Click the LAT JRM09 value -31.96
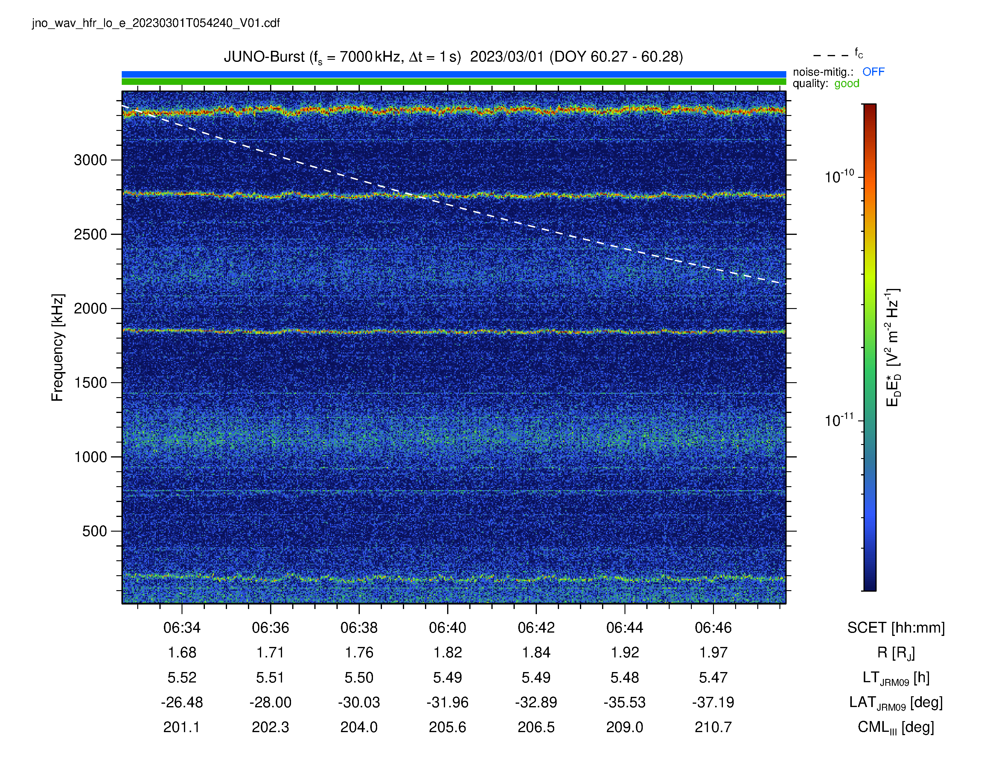The image size is (987, 762). click(447, 703)
